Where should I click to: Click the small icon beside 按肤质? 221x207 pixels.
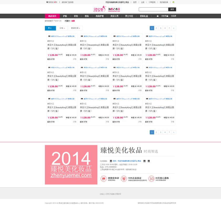pos(167,16)
